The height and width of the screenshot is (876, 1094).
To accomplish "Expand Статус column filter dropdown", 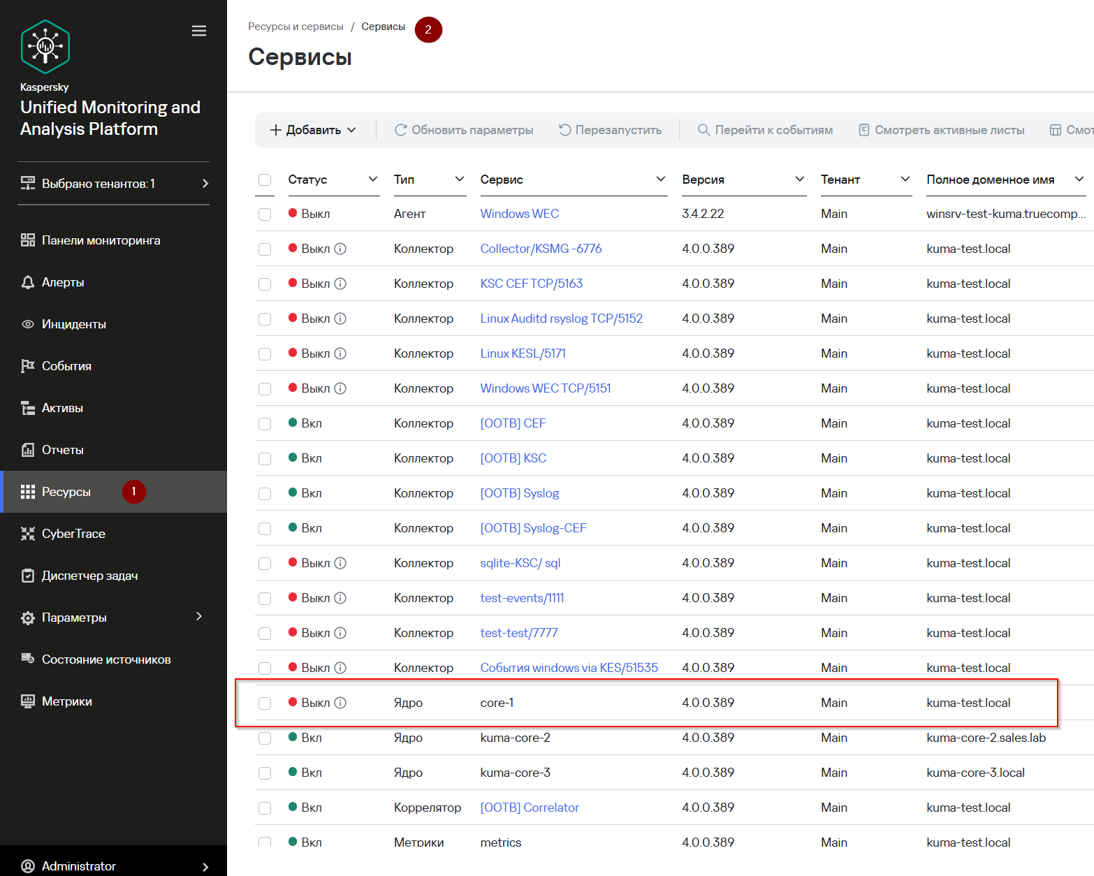I will [373, 180].
